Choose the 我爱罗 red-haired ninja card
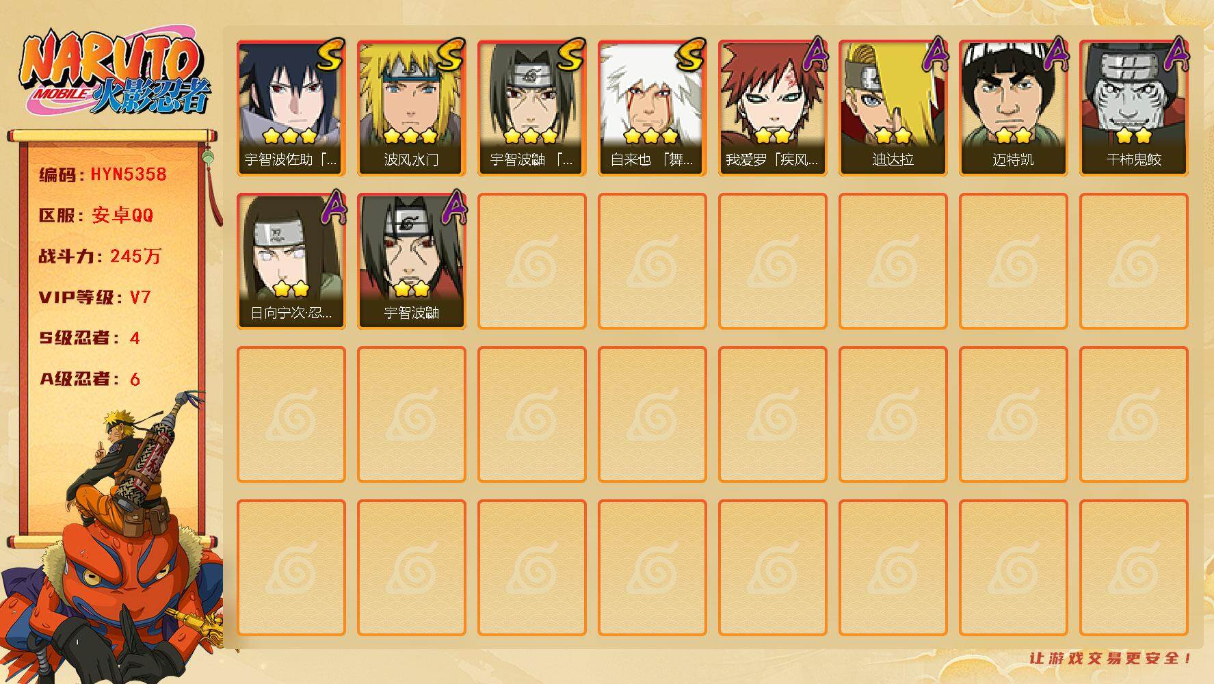1214x684 pixels. pos(772,108)
